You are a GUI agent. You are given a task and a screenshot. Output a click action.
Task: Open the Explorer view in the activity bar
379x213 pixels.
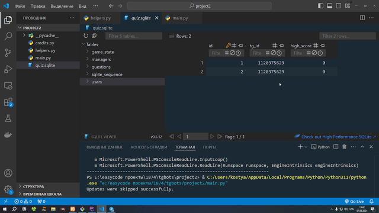[x=8, y=20]
